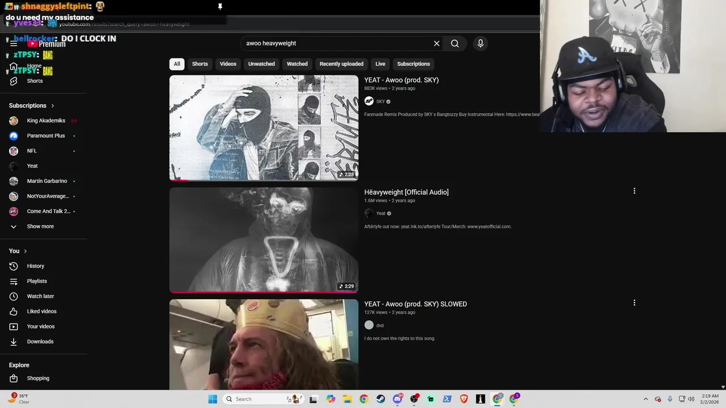The width and height of the screenshot is (726, 408).
Task: Open Hëavyweight [Official Audio] title
Action: tap(406, 192)
